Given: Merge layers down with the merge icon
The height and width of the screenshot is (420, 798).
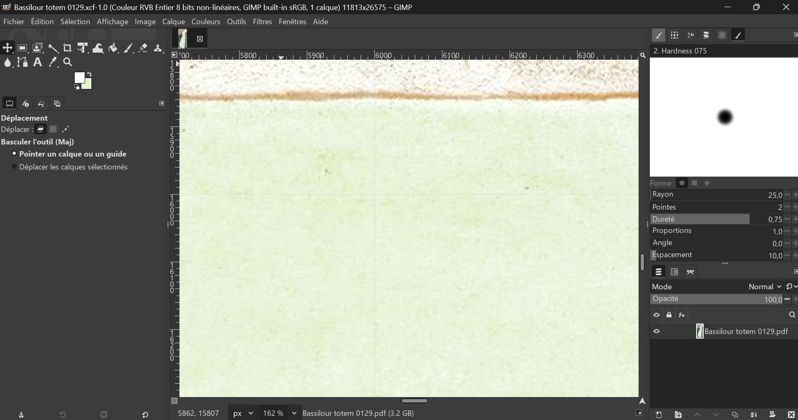Looking at the screenshot, I should pyautogui.click(x=754, y=415).
